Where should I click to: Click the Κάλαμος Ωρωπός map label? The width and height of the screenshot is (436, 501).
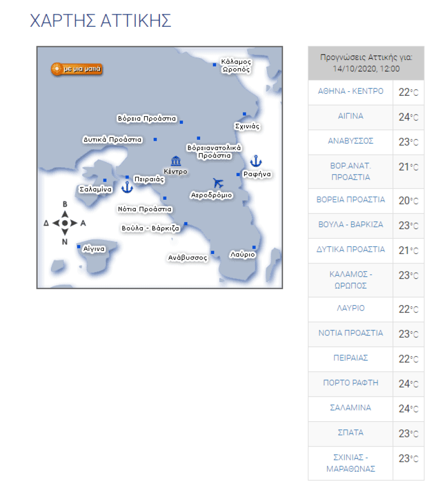pos(236,66)
